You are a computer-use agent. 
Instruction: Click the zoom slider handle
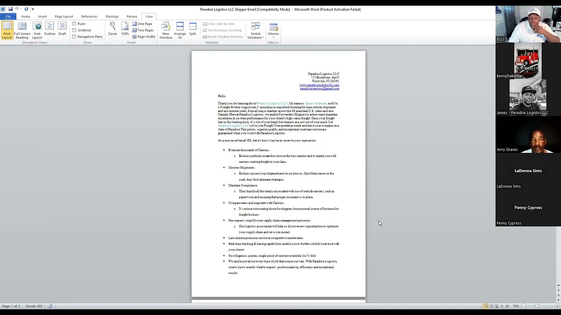pyautogui.click(x=536, y=306)
